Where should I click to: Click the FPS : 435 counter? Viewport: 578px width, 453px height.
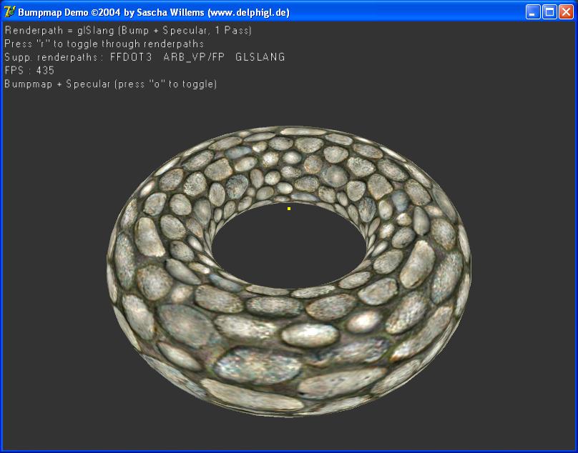(x=29, y=71)
